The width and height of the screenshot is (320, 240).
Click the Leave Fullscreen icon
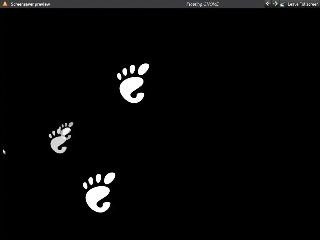click(x=282, y=4)
